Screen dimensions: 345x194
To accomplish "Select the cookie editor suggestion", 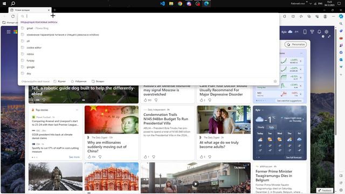I will (149, 47).
